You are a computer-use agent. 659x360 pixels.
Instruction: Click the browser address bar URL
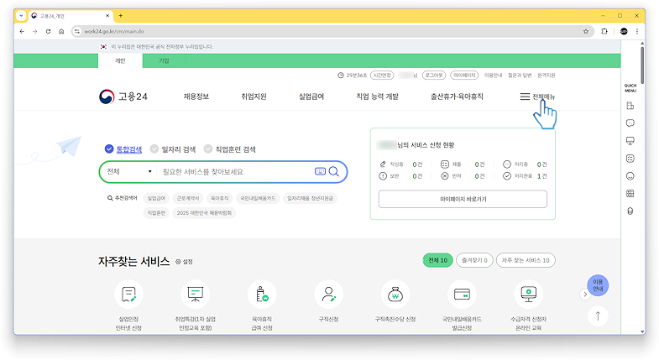(114, 32)
